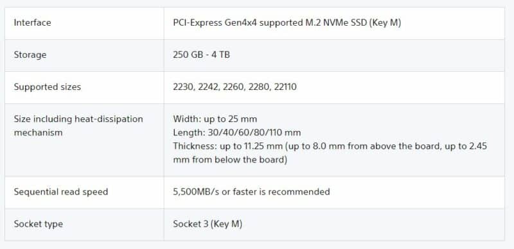Click the Interface row label

point(33,23)
